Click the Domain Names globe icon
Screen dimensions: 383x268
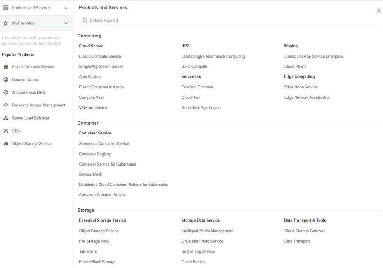[6, 79]
